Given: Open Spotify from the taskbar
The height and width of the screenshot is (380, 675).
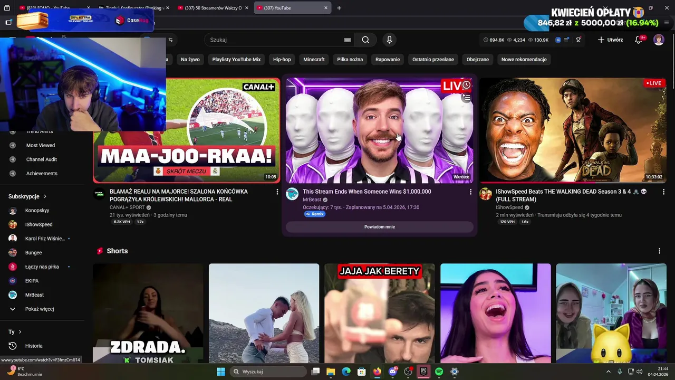Looking at the screenshot, I should pyautogui.click(x=439, y=372).
